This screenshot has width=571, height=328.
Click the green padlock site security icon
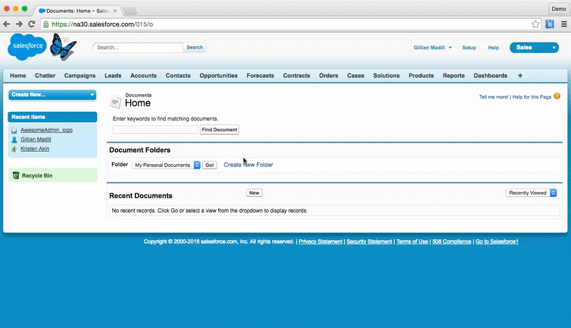pos(46,24)
